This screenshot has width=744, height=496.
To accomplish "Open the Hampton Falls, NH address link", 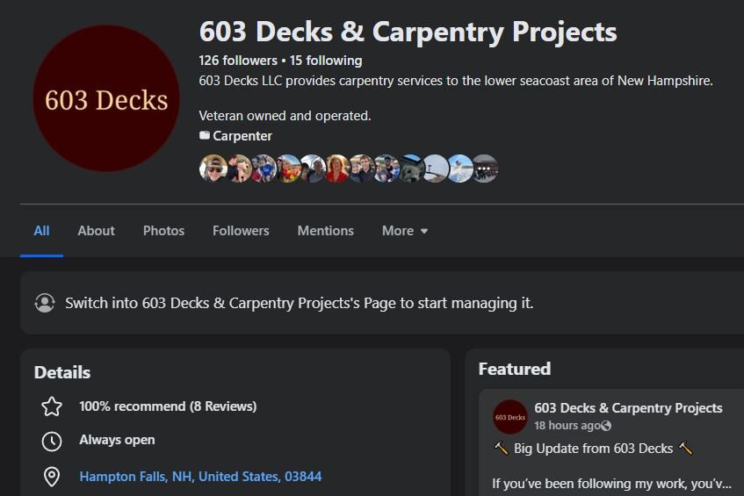I will tap(200, 477).
